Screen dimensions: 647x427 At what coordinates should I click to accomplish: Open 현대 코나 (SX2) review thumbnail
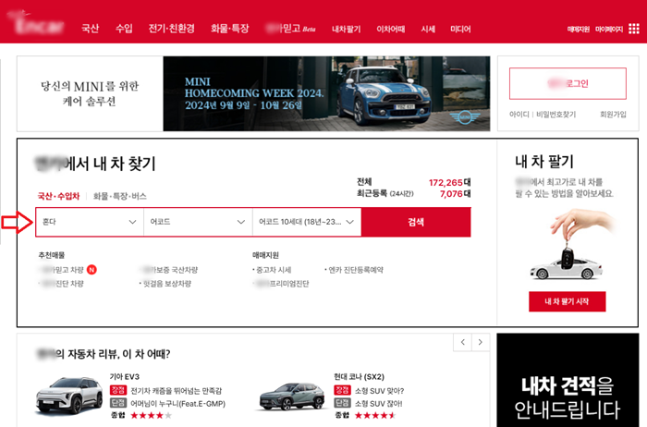click(293, 396)
